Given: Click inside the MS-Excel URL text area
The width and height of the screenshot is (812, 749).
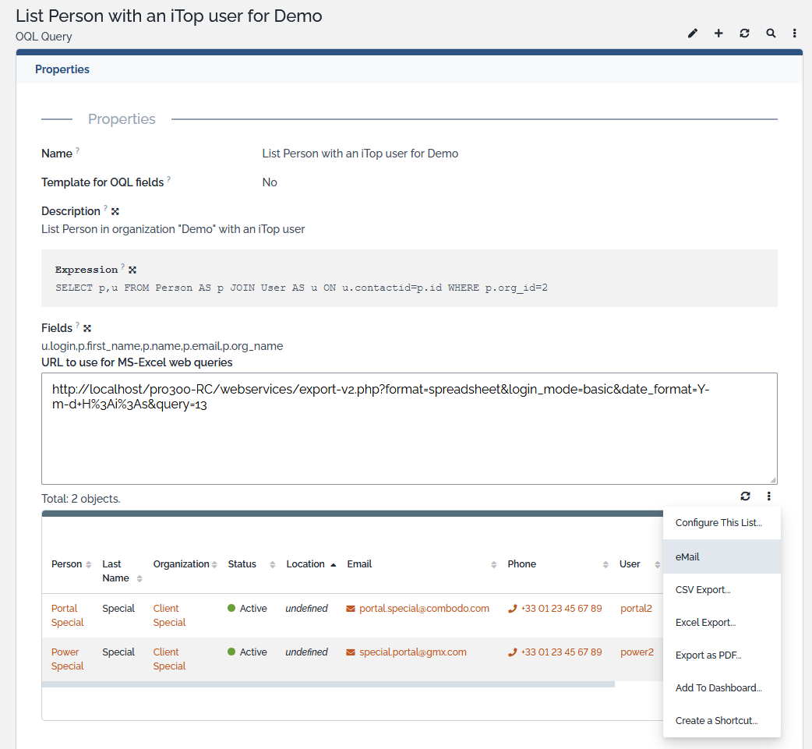Looking at the screenshot, I should point(409,444).
